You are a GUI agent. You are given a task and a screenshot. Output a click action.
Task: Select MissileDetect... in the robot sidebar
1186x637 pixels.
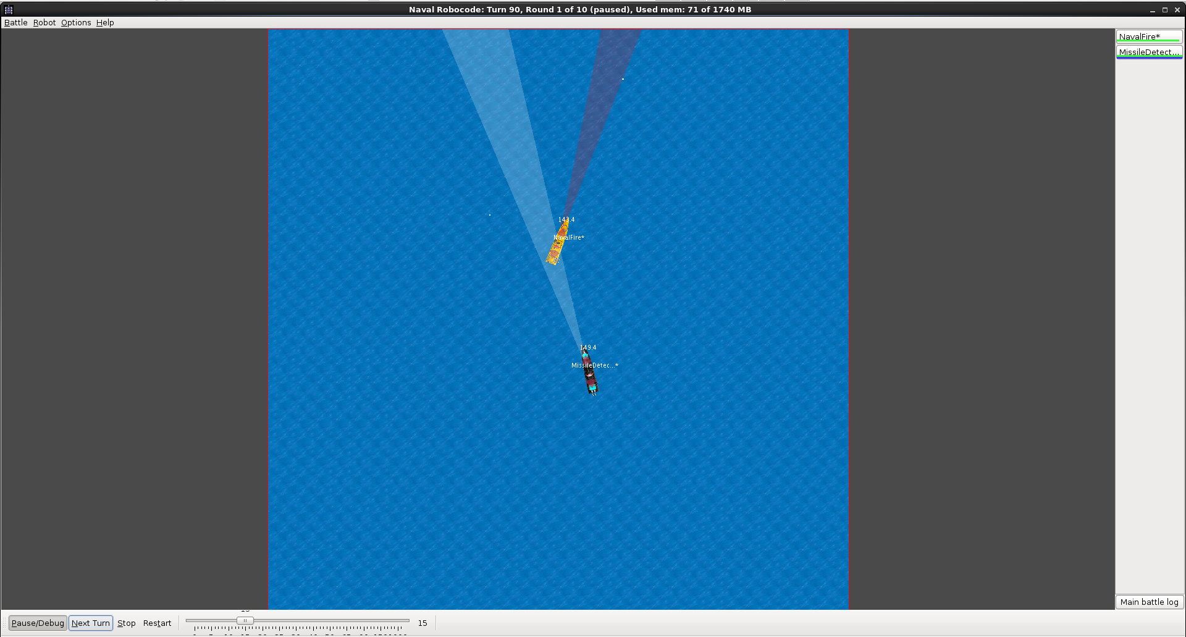tap(1148, 52)
